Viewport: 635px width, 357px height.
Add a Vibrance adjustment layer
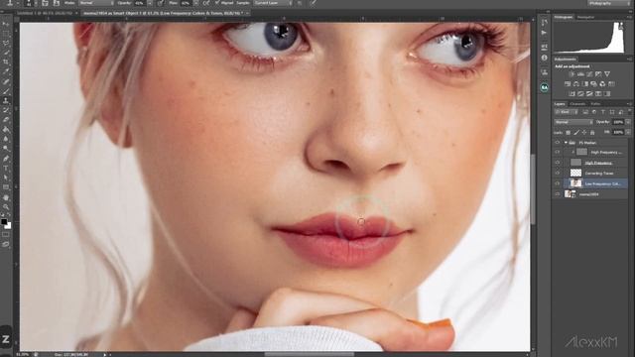(x=607, y=74)
